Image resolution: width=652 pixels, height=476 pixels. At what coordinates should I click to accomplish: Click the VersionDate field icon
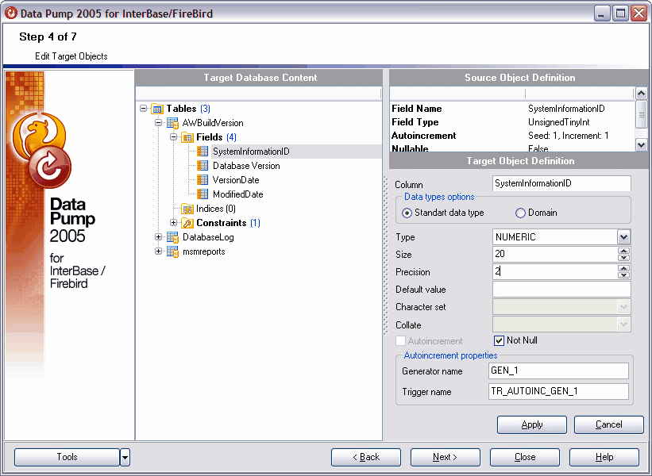(203, 180)
